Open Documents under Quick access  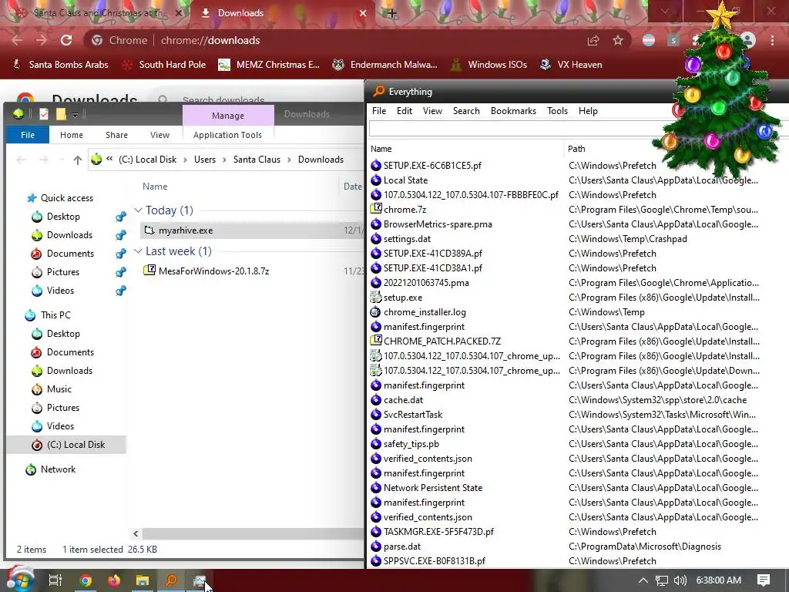tap(70, 253)
